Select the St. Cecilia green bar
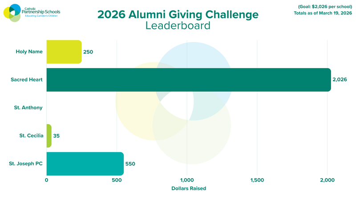This screenshot has width=356, height=200. (x=49, y=136)
